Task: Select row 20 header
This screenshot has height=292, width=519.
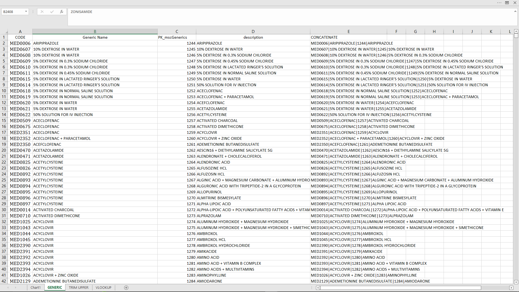Action: point(4,150)
